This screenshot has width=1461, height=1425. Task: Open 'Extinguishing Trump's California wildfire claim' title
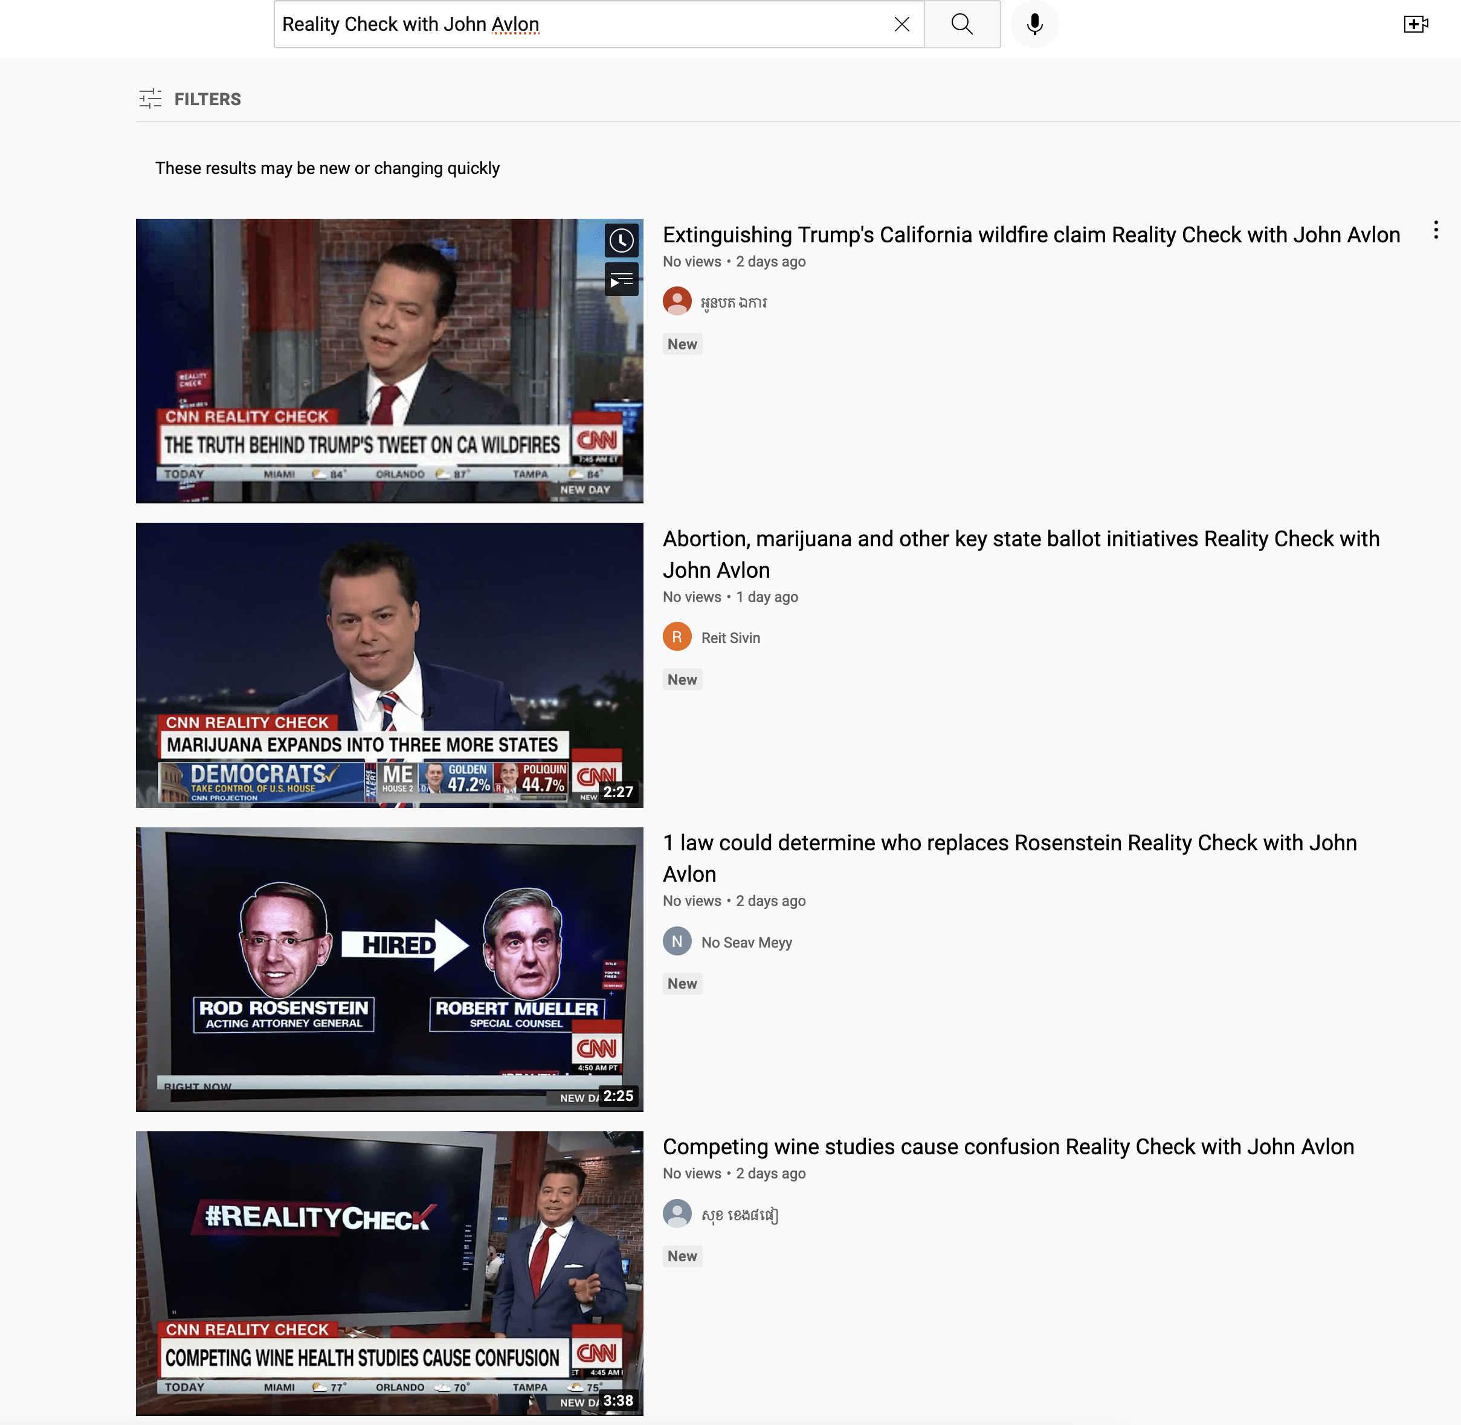(x=1031, y=235)
